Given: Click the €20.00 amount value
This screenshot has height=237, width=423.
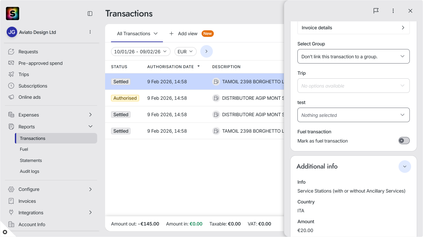Looking at the screenshot, I should [305, 230].
